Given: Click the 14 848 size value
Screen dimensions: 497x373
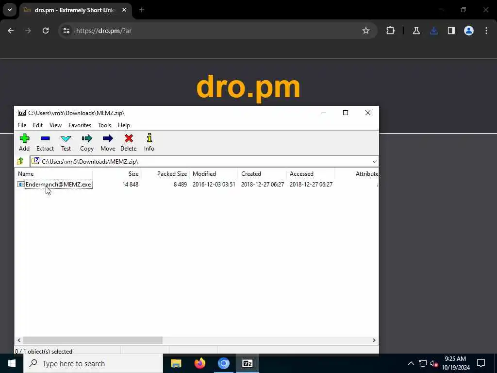Looking at the screenshot, I should (x=130, y=185).
